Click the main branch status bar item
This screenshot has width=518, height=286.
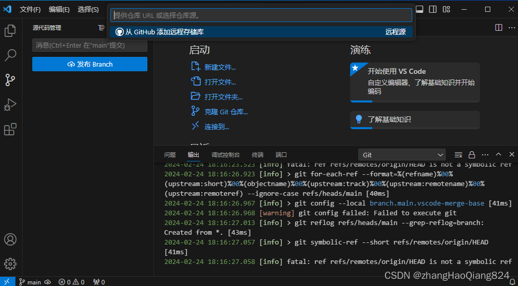click(30, 282)
